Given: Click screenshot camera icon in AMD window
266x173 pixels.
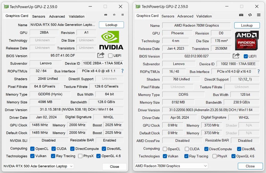Looking at the screenshot, I should point(241,15).
